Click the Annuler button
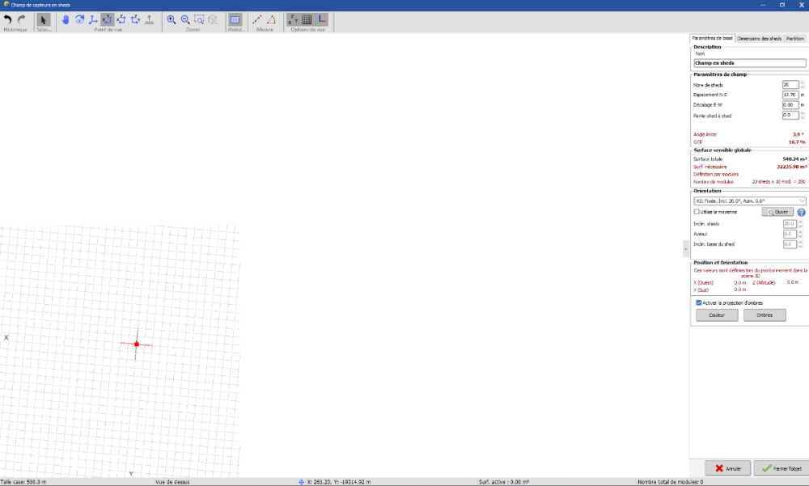Viewport: 809px width, 486px height. tap(727, 468)
